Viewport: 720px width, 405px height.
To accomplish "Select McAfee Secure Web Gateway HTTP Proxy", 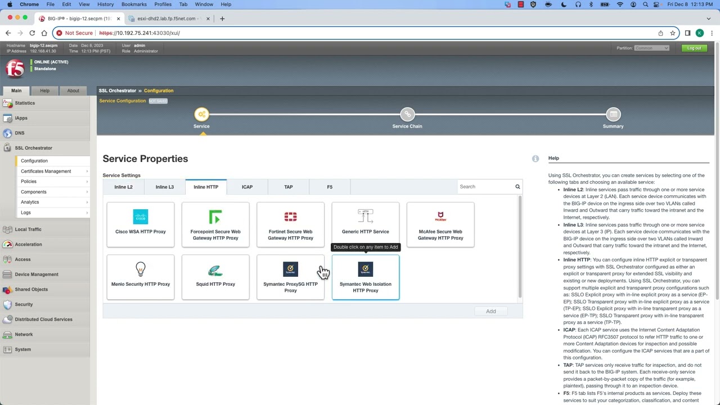I will click(440, 224).
